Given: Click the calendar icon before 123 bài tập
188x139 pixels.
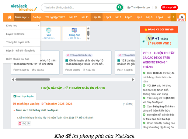Looking at the screenshot, I should pyautogui.click(x=119, y=60).
